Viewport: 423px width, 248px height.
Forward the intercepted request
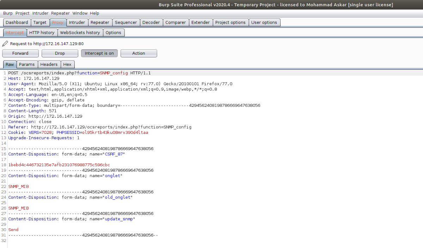pos(20,53)
